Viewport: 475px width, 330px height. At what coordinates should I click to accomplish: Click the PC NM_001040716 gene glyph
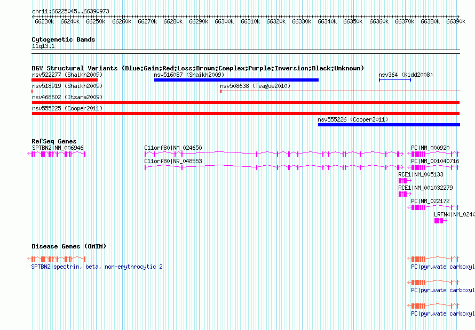(433, 167)
